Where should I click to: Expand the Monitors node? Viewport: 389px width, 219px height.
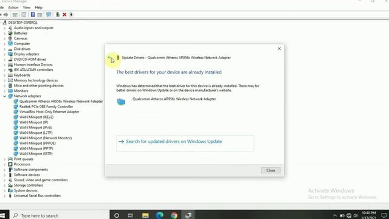(4, 91)
